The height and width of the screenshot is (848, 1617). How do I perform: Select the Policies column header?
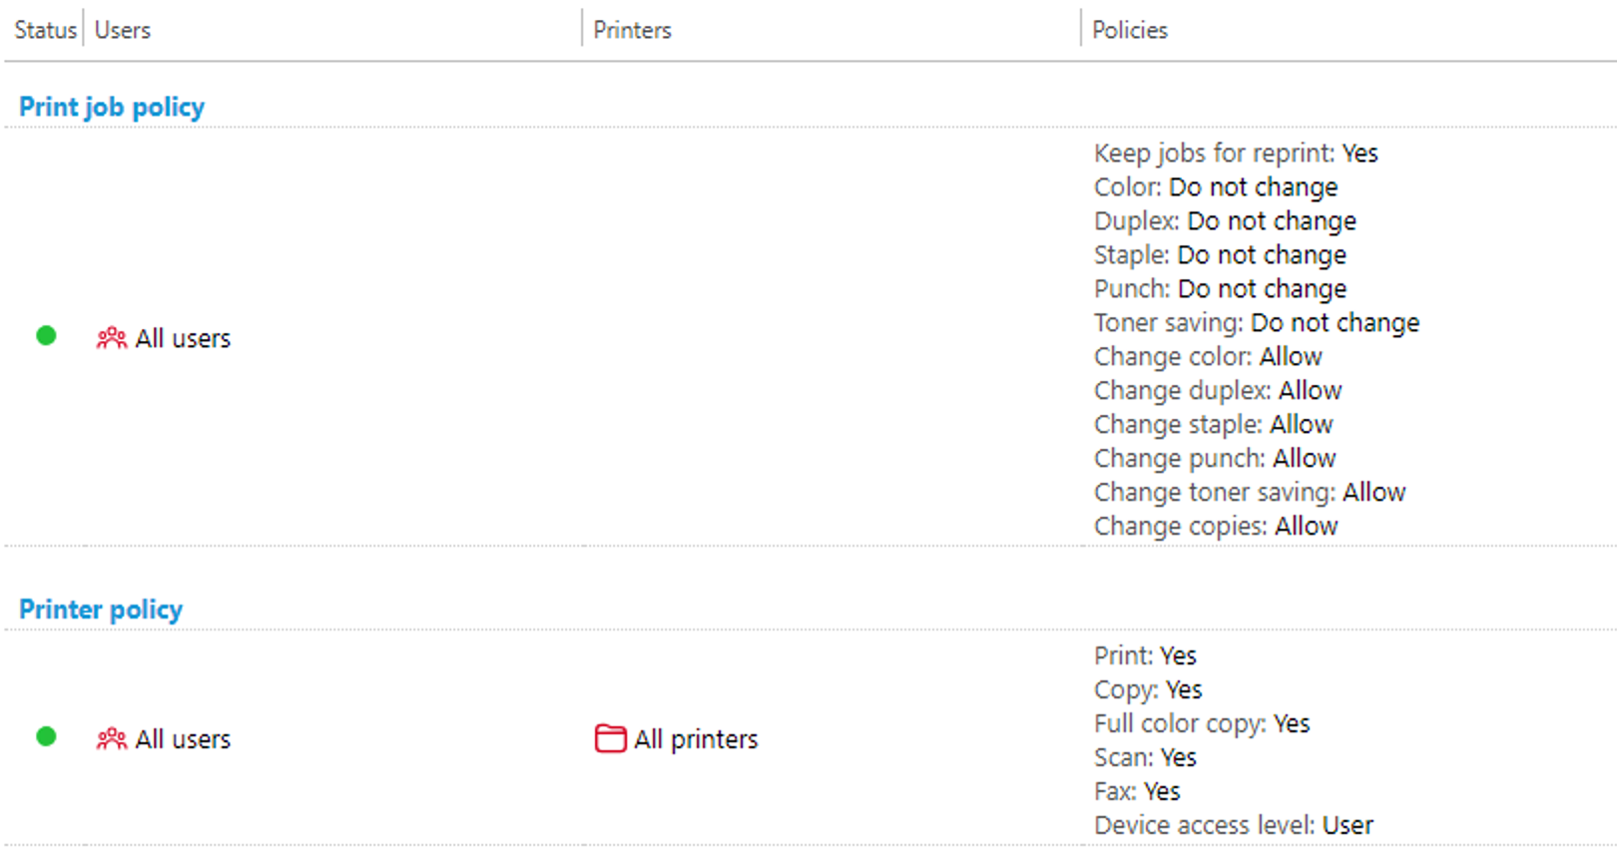tap(1129, 30)
